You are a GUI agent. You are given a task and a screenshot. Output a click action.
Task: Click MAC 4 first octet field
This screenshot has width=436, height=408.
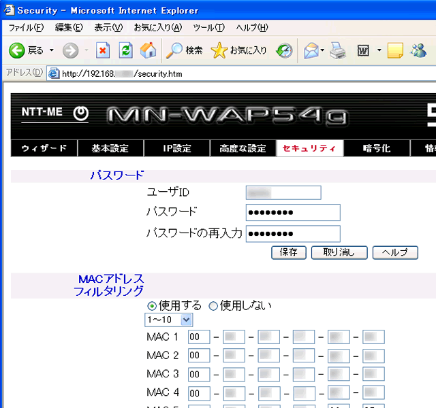coord(199,393)
